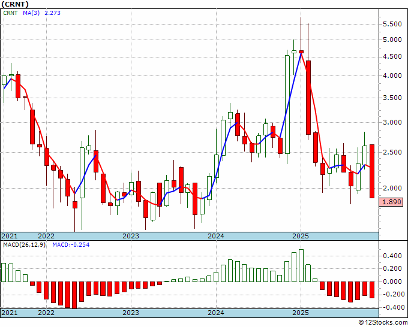The width and height of the screenshot is (408, 327).
Task: Select the CRNT ticker legend label
Action: (x=10, y=13)
